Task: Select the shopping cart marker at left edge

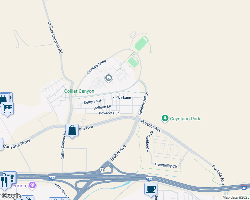Action: (x=7, y=109)
